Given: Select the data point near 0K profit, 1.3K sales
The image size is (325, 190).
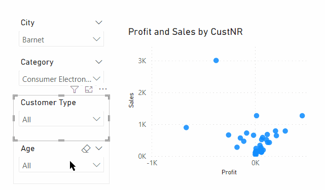Looking at the screenshot, I should 257,116.
